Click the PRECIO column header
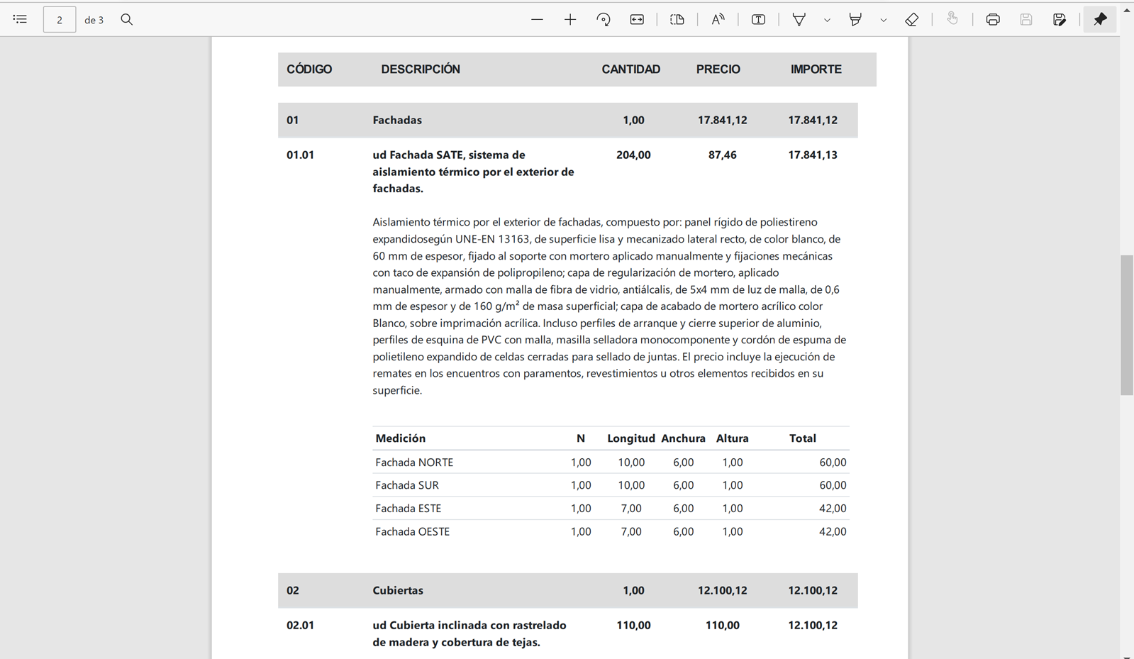1134x659 pixels. (718, 70)
